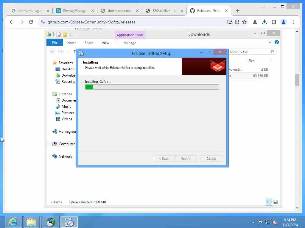
Task: Click Search Downloads magnifier icon
Action: tap(272, 51)
